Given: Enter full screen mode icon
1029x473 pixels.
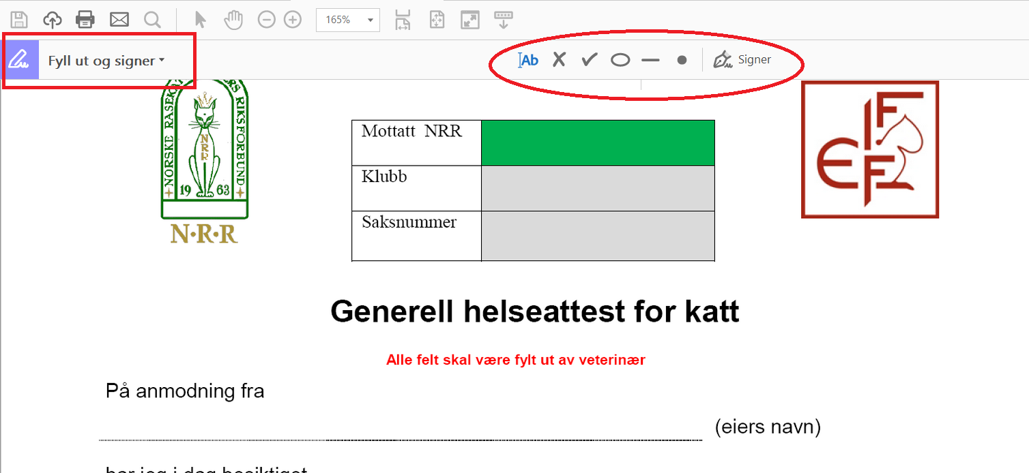Looking at the screenshot, I should [470, 20].
